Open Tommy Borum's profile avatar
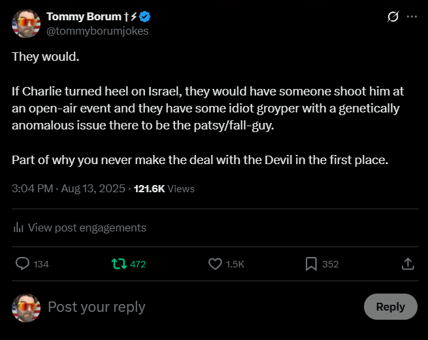 click(x=26, y=24)
